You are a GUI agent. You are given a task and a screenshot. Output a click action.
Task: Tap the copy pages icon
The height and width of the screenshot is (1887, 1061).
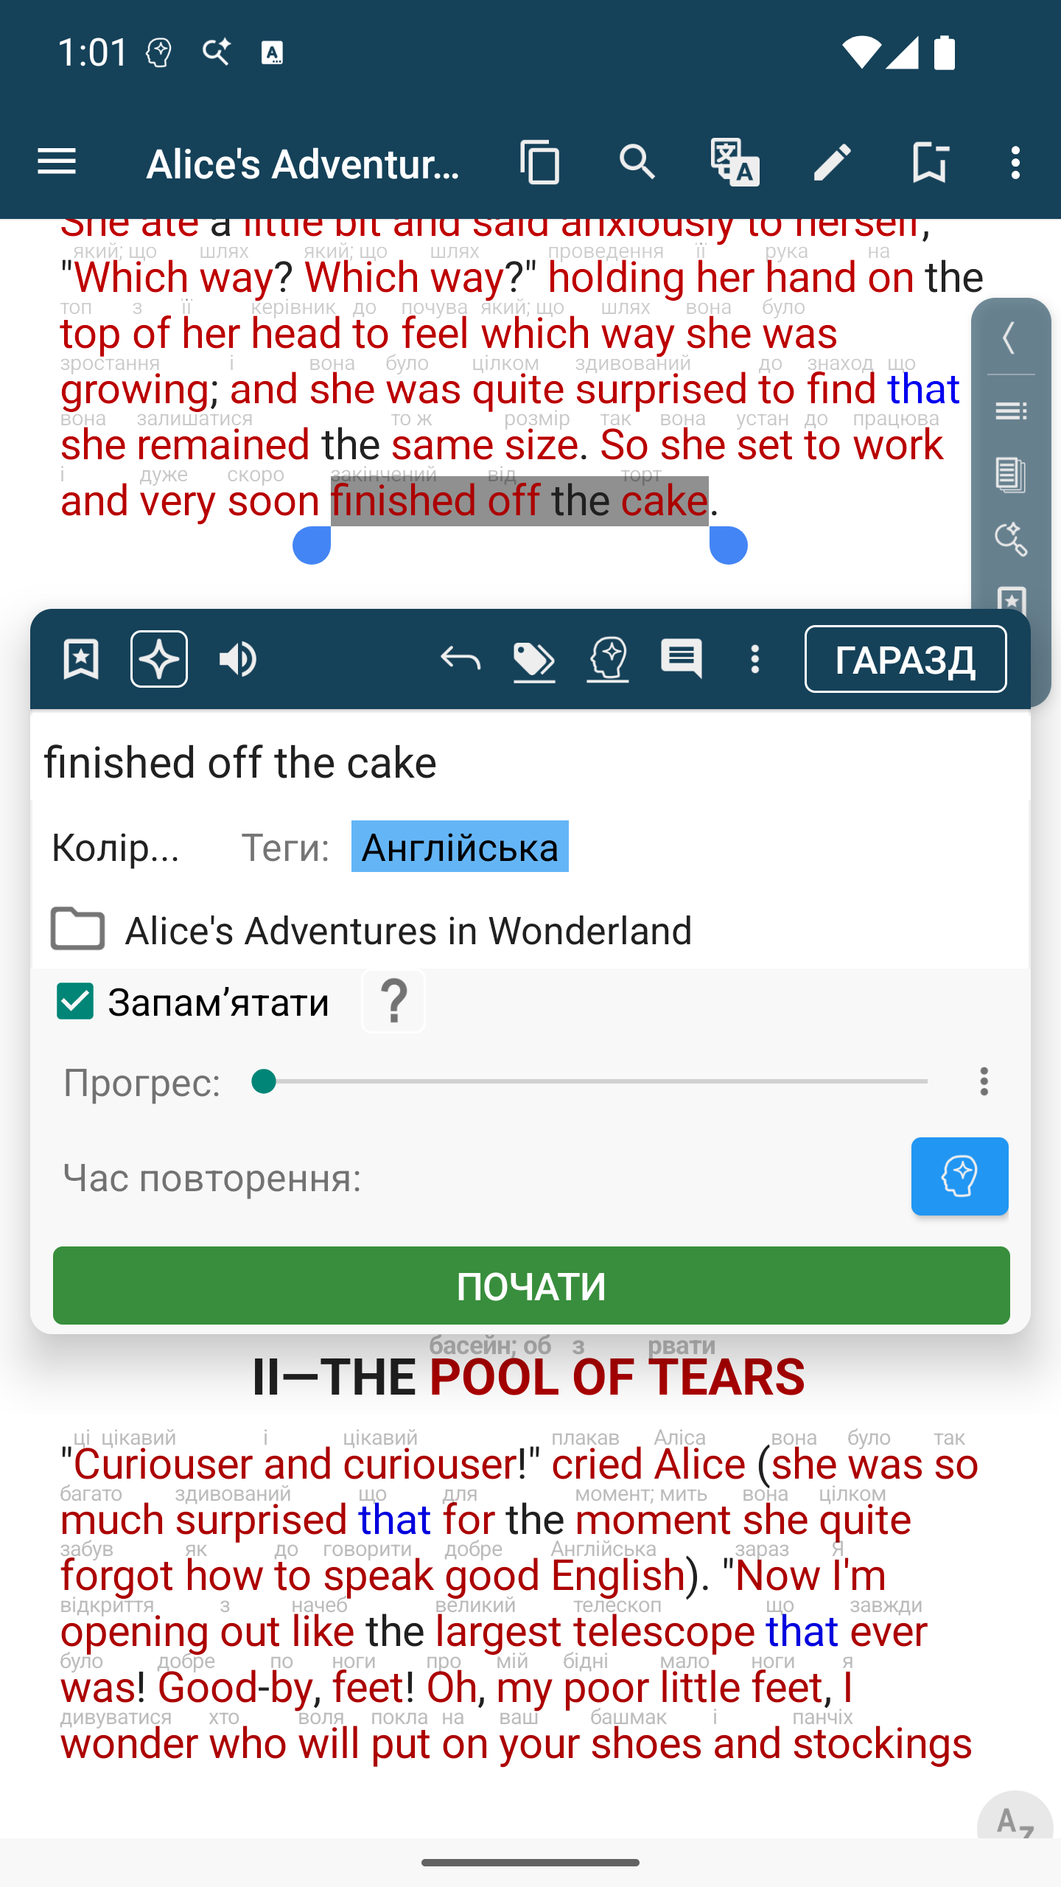click(x=539, y=162)
